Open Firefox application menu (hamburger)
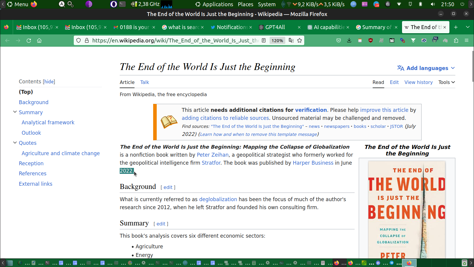 [x=467, y=40]
